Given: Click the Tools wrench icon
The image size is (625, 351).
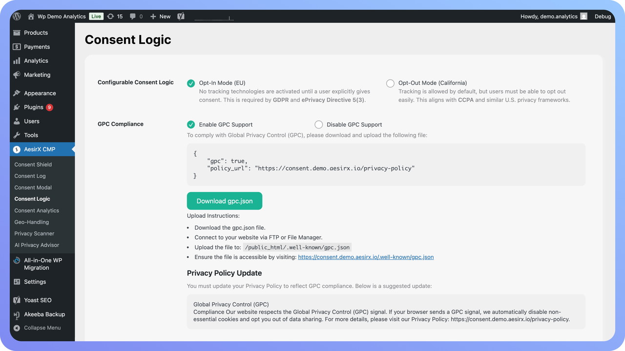Looking at the screenshot, I should point(17,135).
